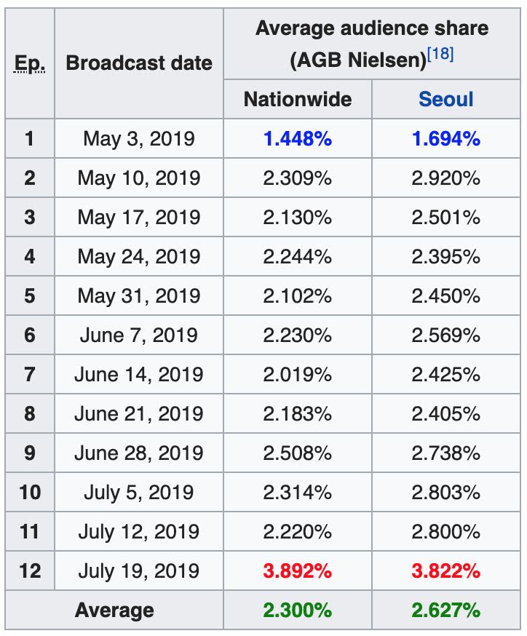
Task: Click the 1.694% Seoul rating
Action: tap(445, 139)
